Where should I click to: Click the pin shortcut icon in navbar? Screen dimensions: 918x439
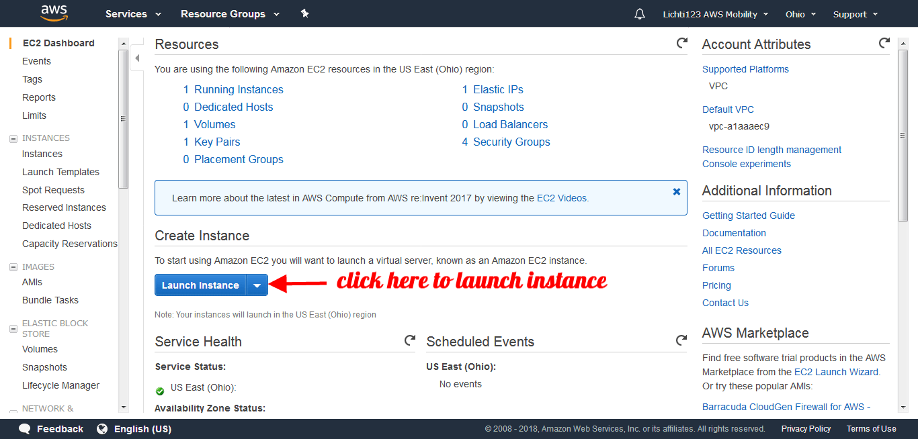click(x=304, y=13)
